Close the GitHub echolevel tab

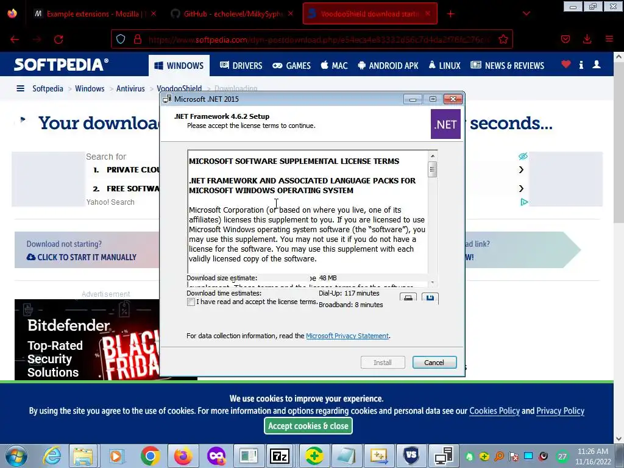pyautogui.click(x=291, y=13)
